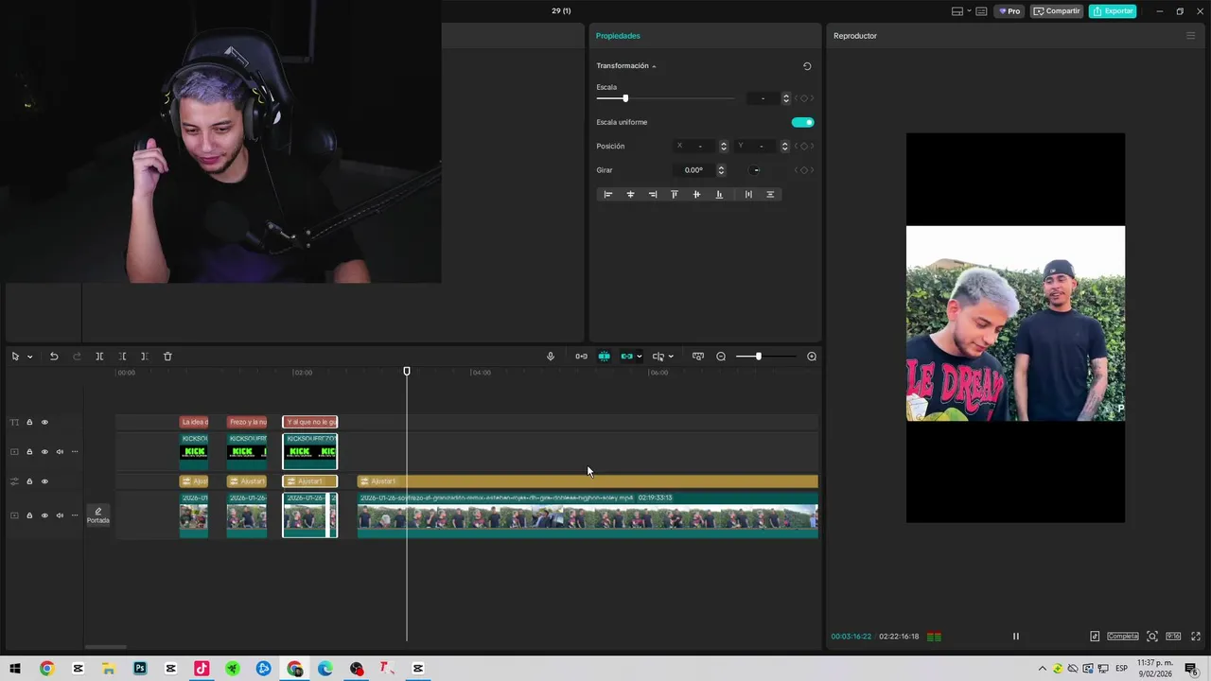Toggle the auto snapping icon

[x=604, y=357]
